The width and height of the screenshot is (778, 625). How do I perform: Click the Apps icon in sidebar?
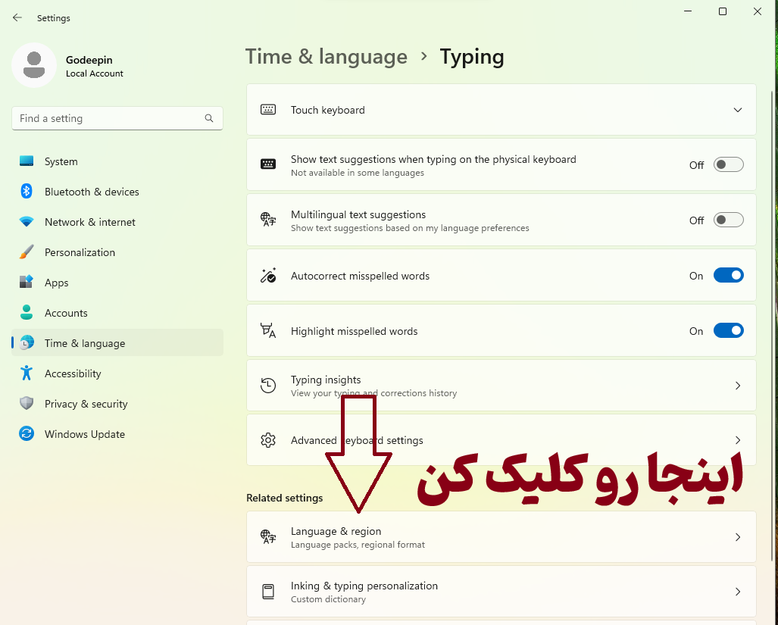click(x=27, y=283)
